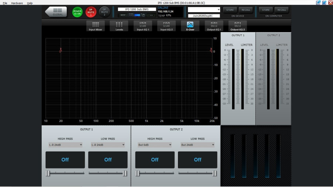Viewport: 333px width, 187px height.
Task: Click Output 2 High Pass Off frequency box
Action: 155,160
